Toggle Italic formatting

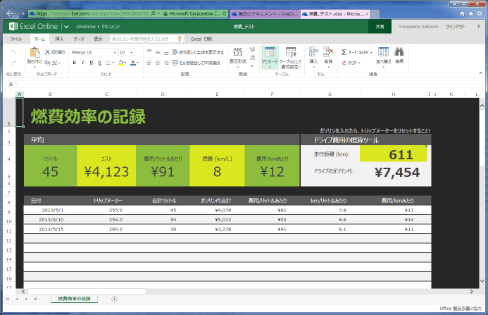[x=82, y=63]
